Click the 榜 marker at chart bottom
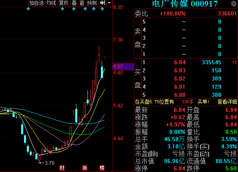This screenshot has height=172, width=238. 102,168
